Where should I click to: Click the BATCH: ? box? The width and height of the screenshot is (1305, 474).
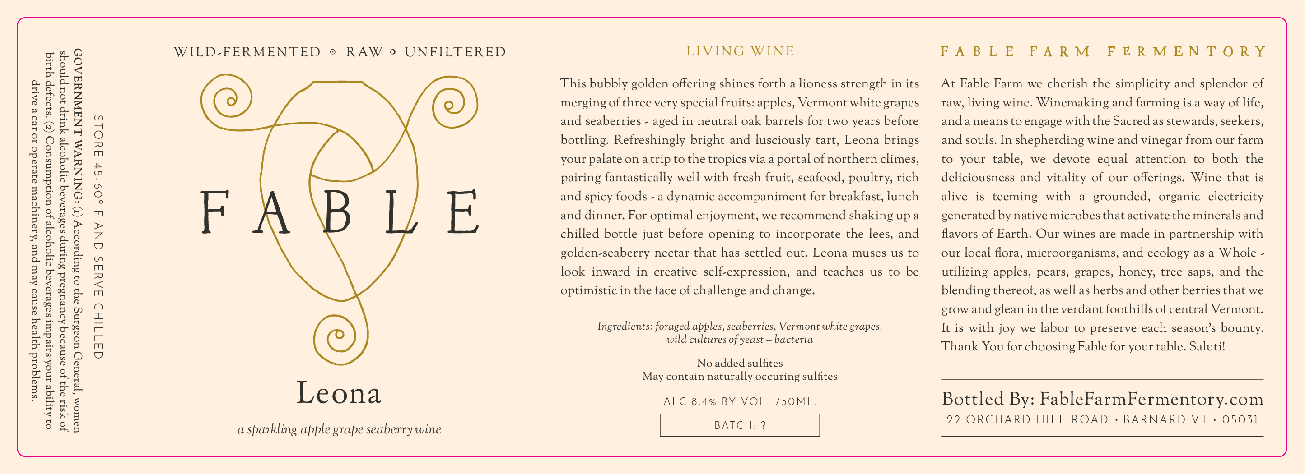pos(740,425)
